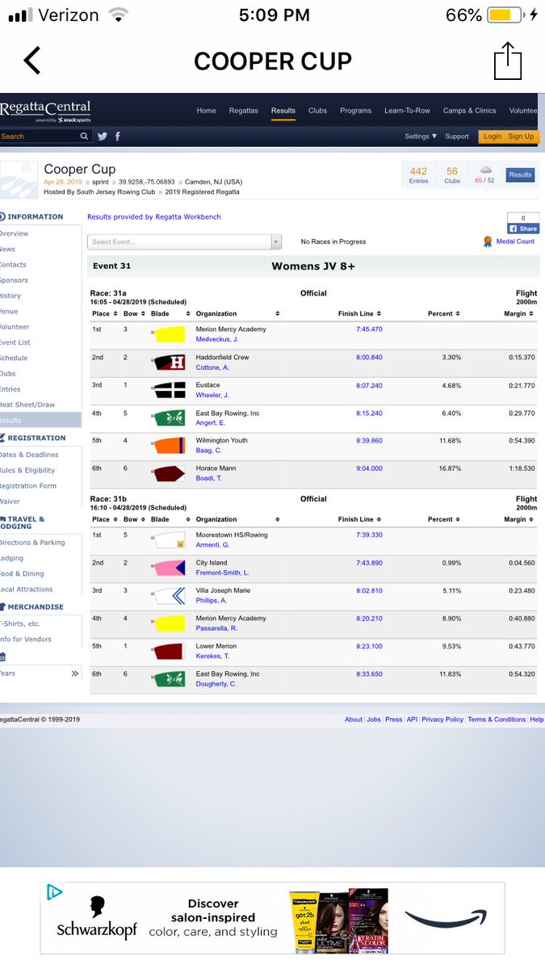The image size is (545, 969).
Task: Tap the back arrow in the header
Action: pyautogui.click(x=31, y=61)
